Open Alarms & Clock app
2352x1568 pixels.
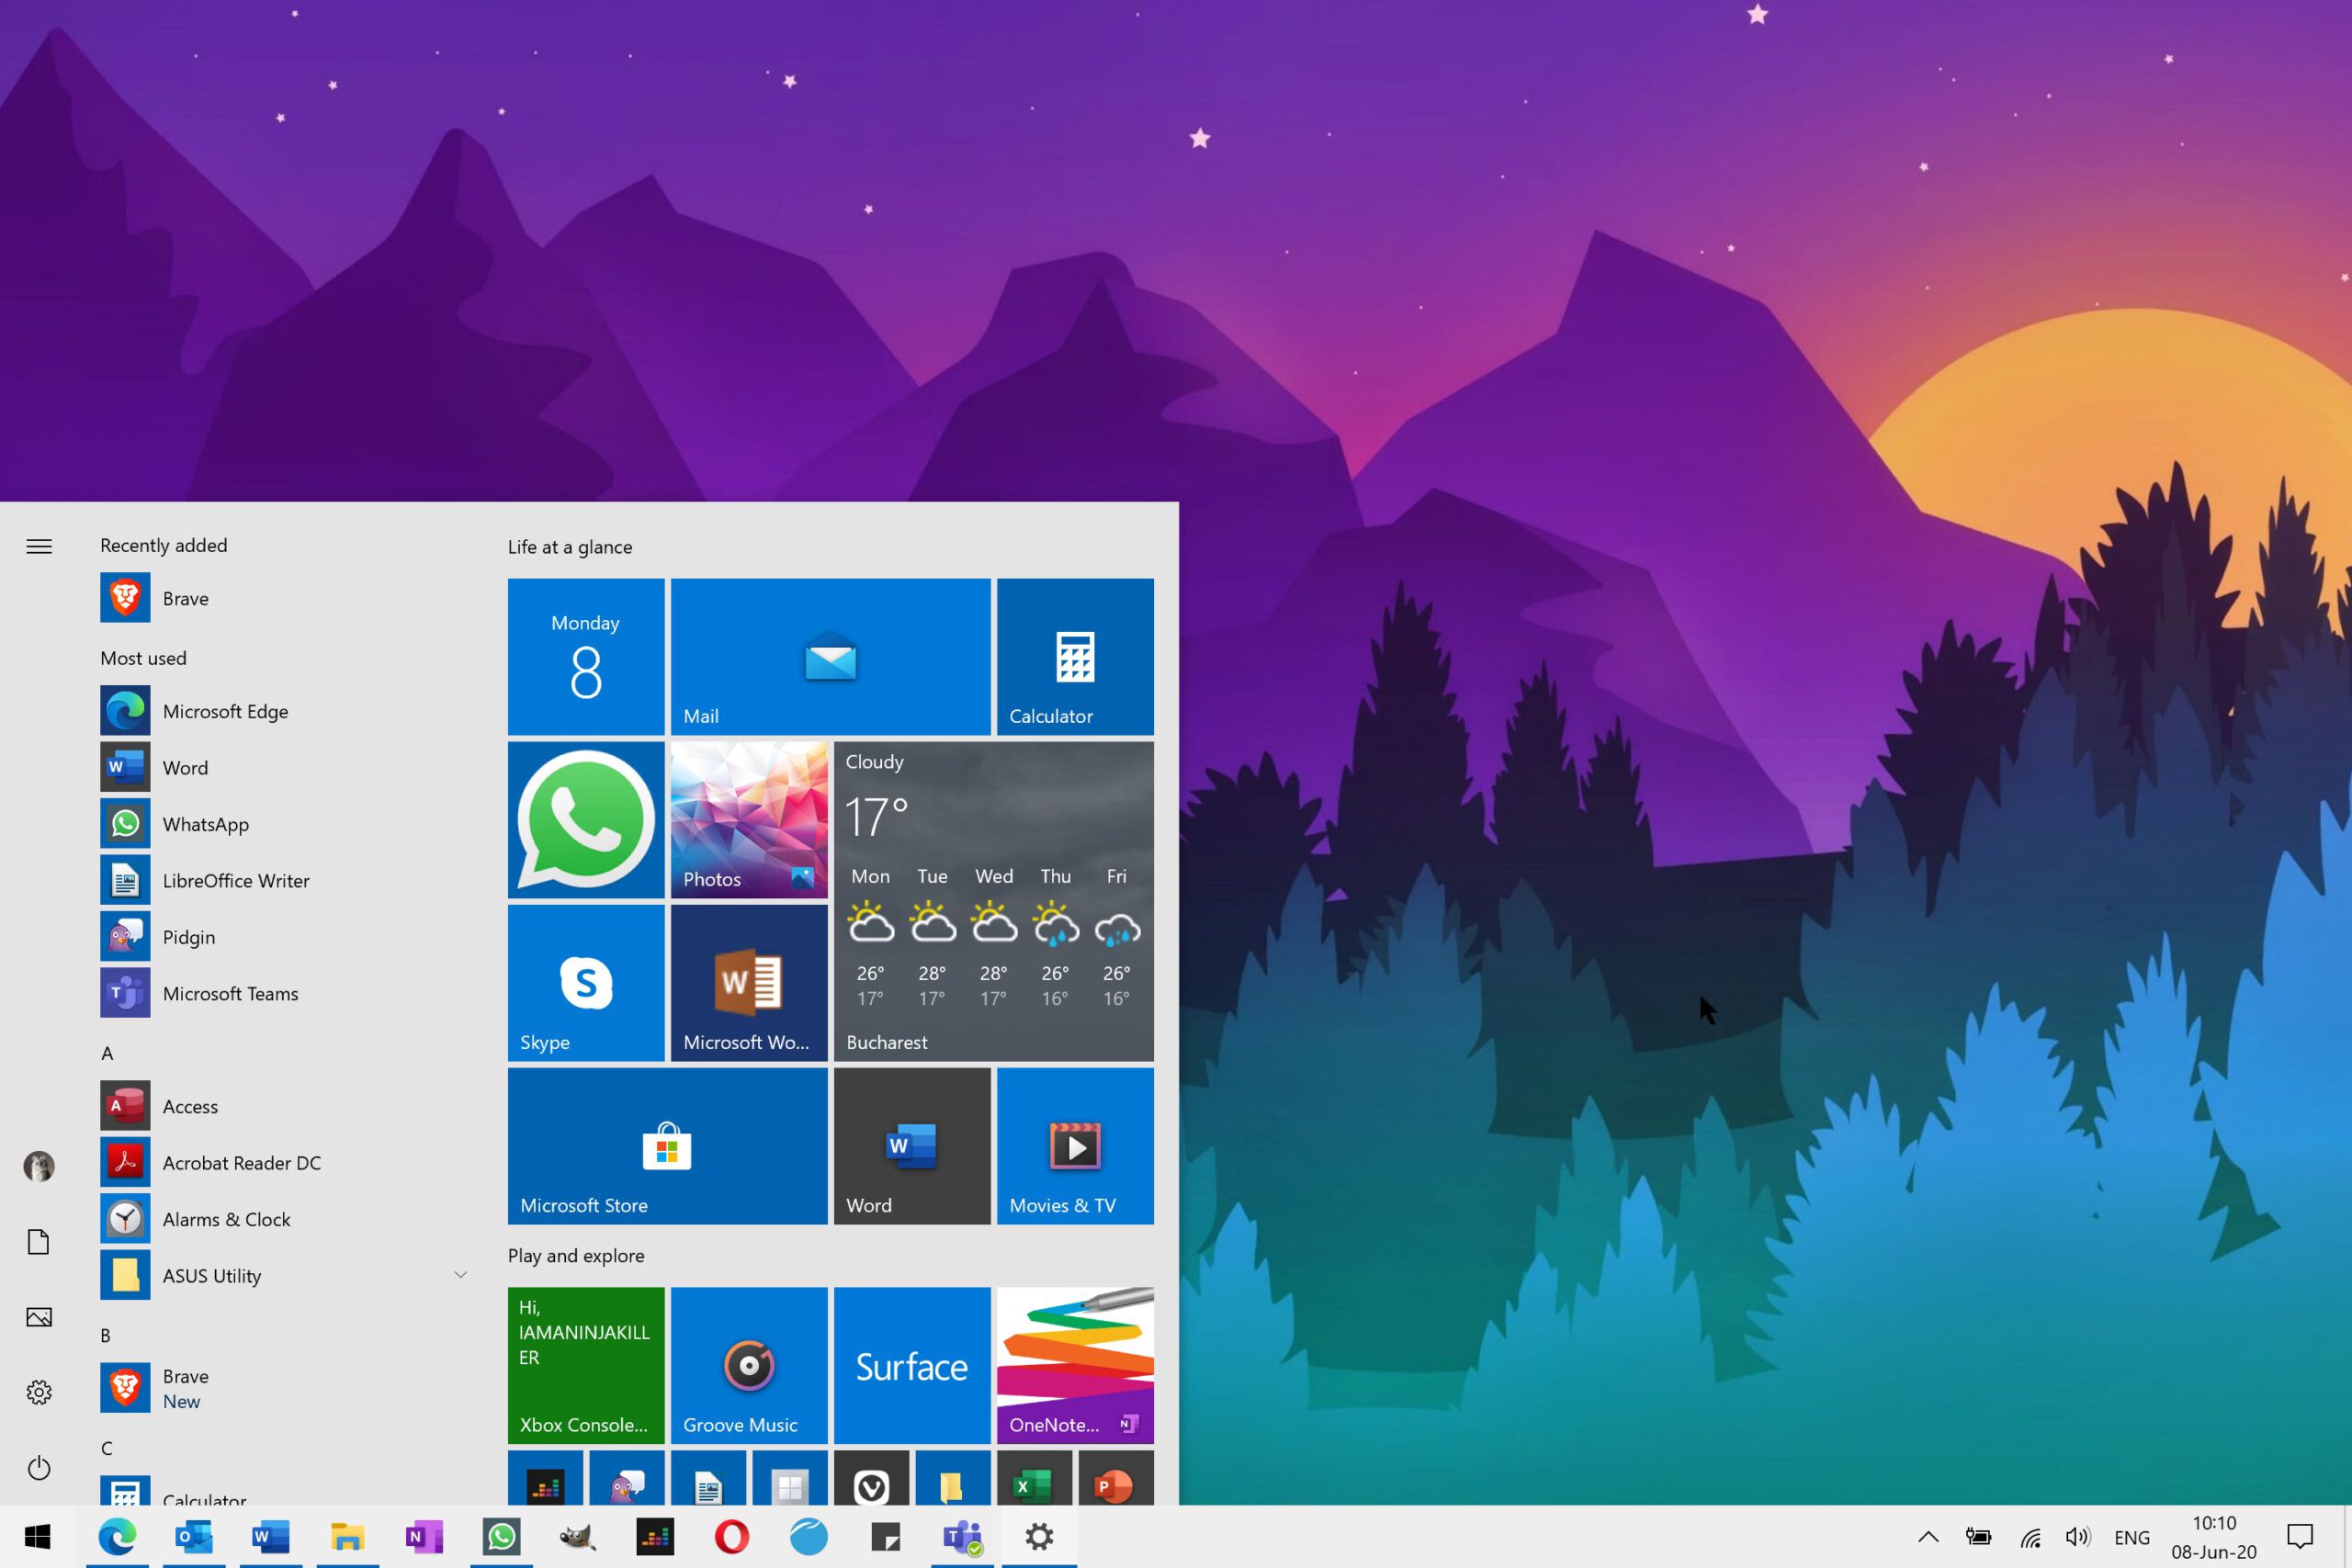click(x=285, y=1219)
